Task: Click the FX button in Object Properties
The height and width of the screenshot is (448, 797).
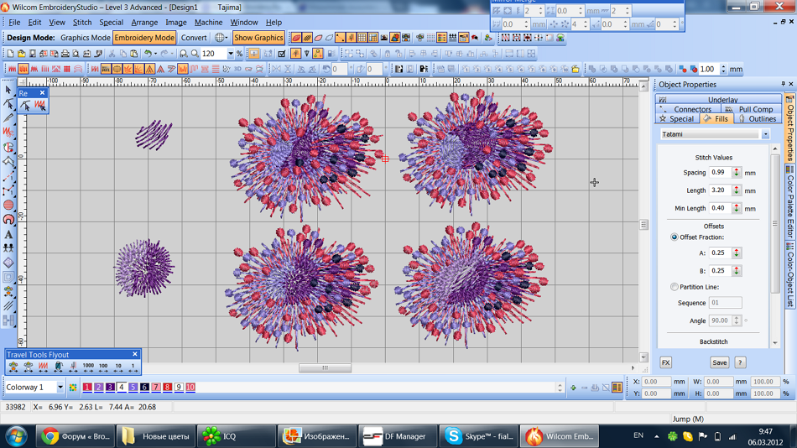Action: click(665, 362)
